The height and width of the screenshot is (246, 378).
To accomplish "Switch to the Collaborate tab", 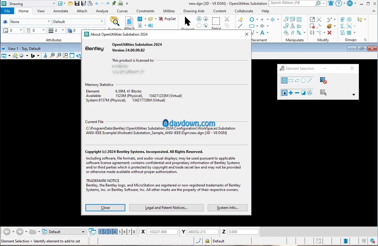I will coord(244,11).
